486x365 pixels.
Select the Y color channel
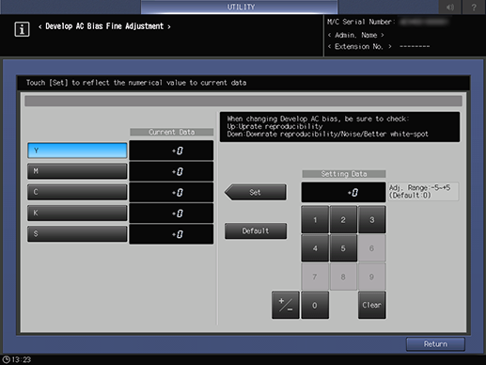pos(77,151)
